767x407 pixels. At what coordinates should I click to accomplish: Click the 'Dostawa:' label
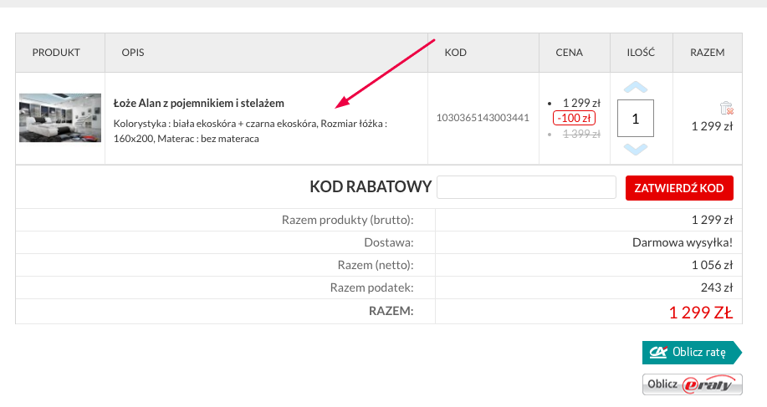click(x=389, y=242)
